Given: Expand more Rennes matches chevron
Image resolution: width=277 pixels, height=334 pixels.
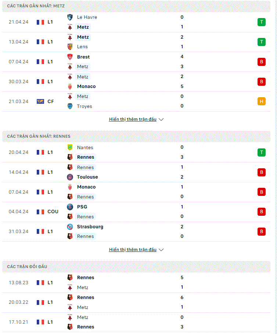Looking at the screenshot, I should click(161, 250).
